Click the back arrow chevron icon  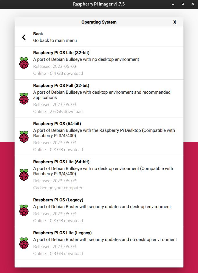click(x=24, y=37)
